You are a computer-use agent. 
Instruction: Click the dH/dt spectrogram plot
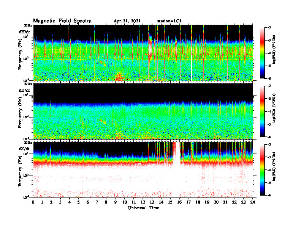tap(143, 53)
